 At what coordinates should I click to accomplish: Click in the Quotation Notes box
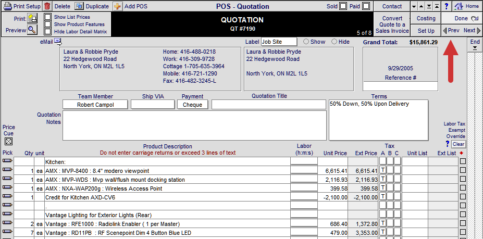pyautogui.click(x=194, y=125)
